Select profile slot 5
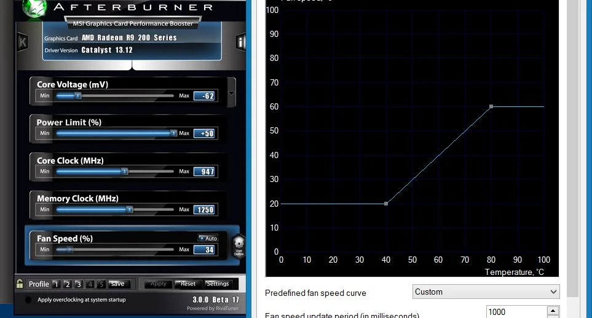592x318 pixels. pyautogui.click(x=101, y=284)
